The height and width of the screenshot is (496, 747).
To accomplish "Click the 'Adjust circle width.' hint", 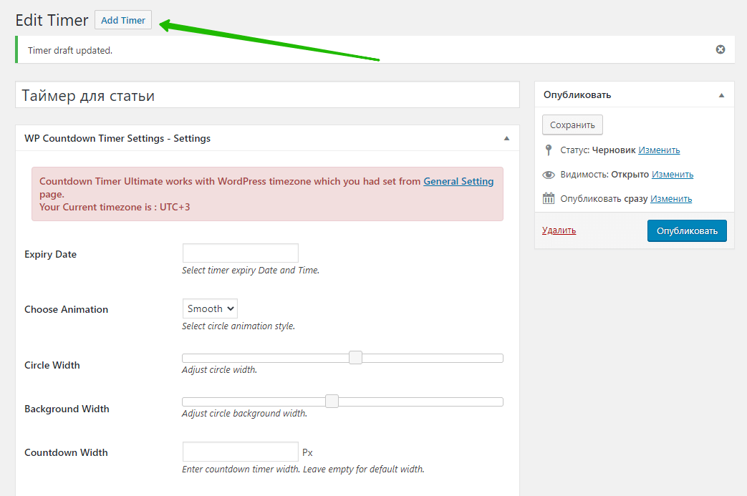I will 219,370.
